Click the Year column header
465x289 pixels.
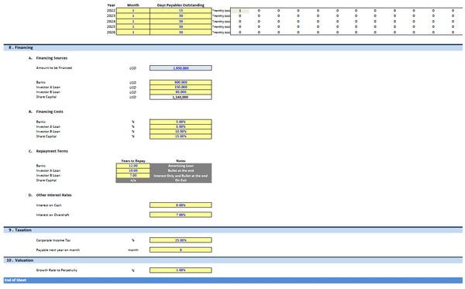tap(111, 5)
